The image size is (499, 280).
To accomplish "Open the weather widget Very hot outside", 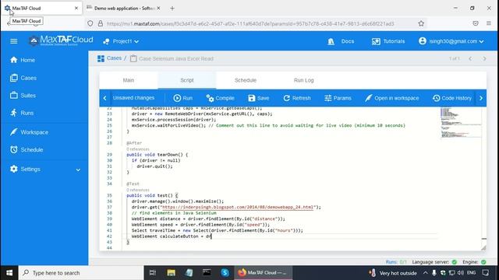I will tap(393, 273).
